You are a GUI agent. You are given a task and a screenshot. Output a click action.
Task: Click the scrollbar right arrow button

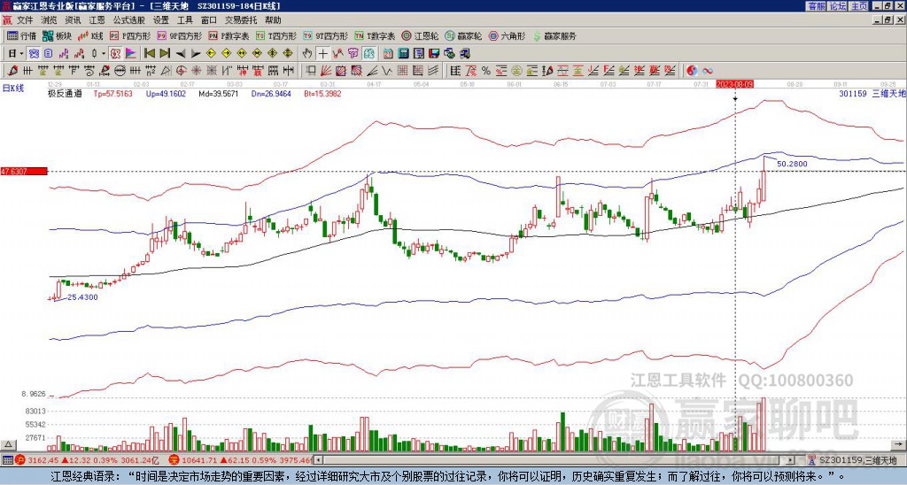tap(791, 460)
